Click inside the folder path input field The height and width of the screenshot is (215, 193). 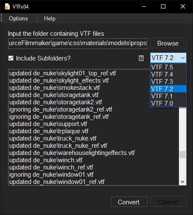coord(78,43)
